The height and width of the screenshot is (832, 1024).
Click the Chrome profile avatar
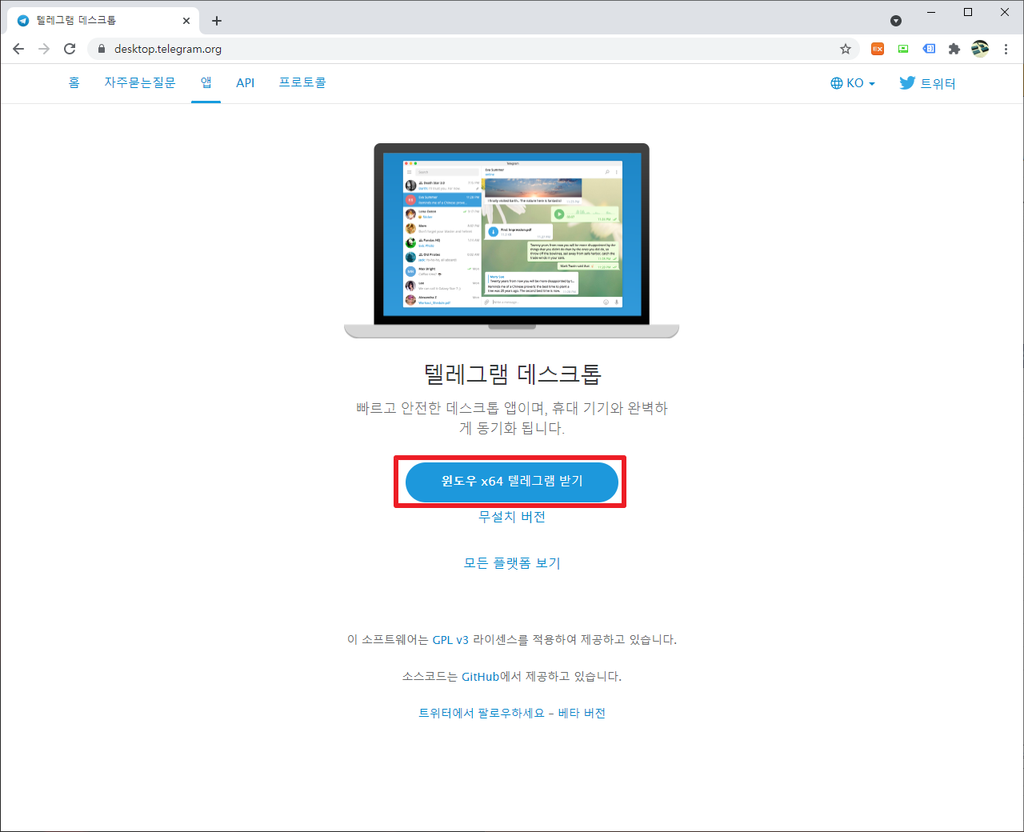pos(980,49)
